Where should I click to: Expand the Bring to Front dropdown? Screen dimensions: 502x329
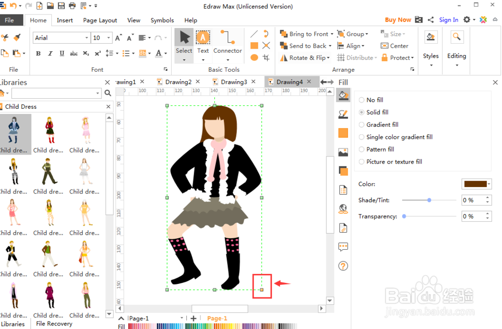[x=332, y=34]
